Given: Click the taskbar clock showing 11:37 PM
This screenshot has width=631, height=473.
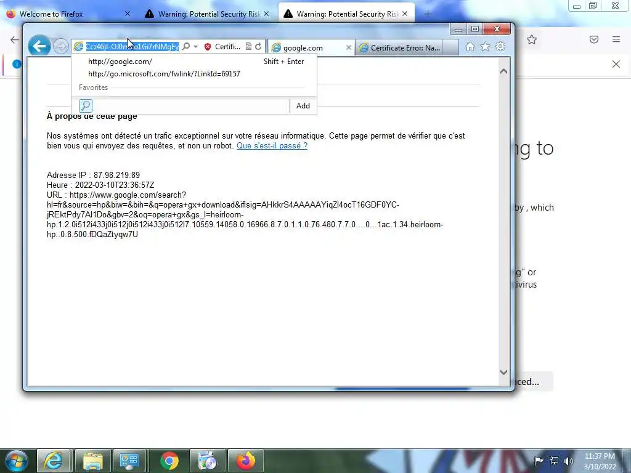Looking at the screenshot, I should point(600,461).
